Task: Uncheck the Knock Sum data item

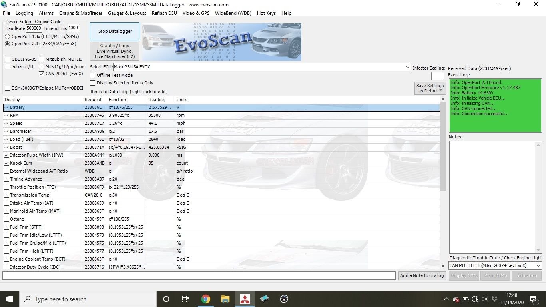Action: (7, 163)
